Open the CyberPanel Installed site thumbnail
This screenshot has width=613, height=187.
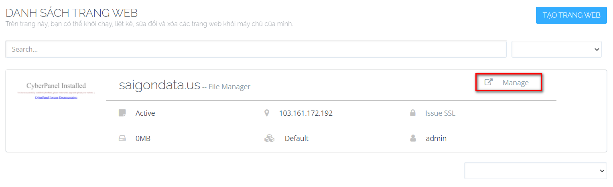pyautogui.click(x=56, y=91)
